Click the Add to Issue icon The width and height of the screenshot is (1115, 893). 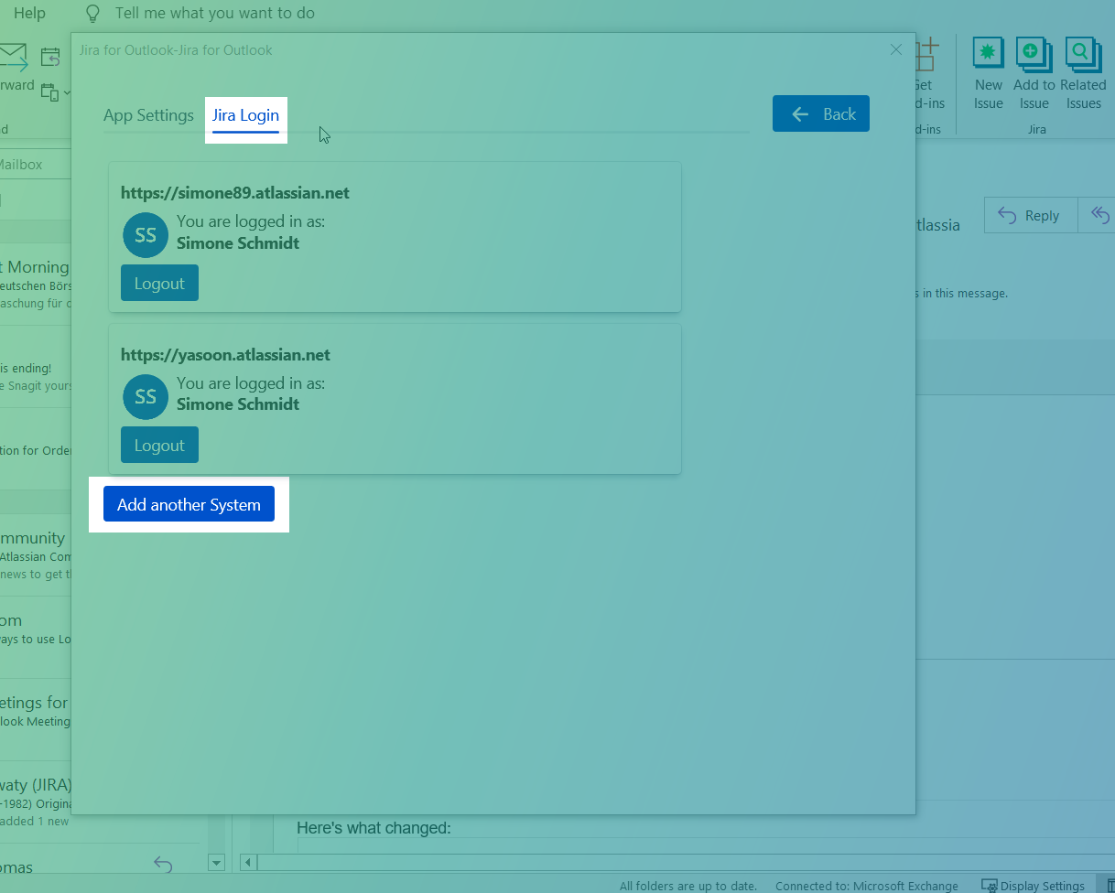[1034, 55]
